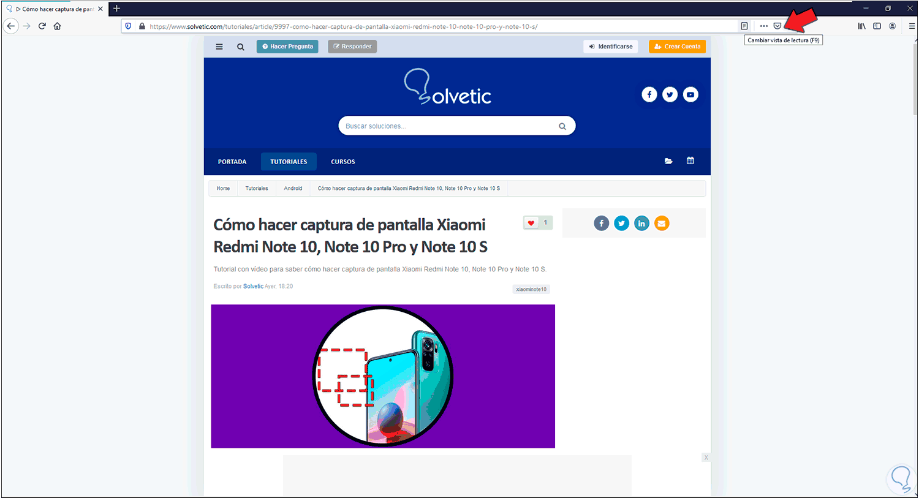Go to the PORTADA menu item
The width and height of the screenshot is (919, 498).
232,162
